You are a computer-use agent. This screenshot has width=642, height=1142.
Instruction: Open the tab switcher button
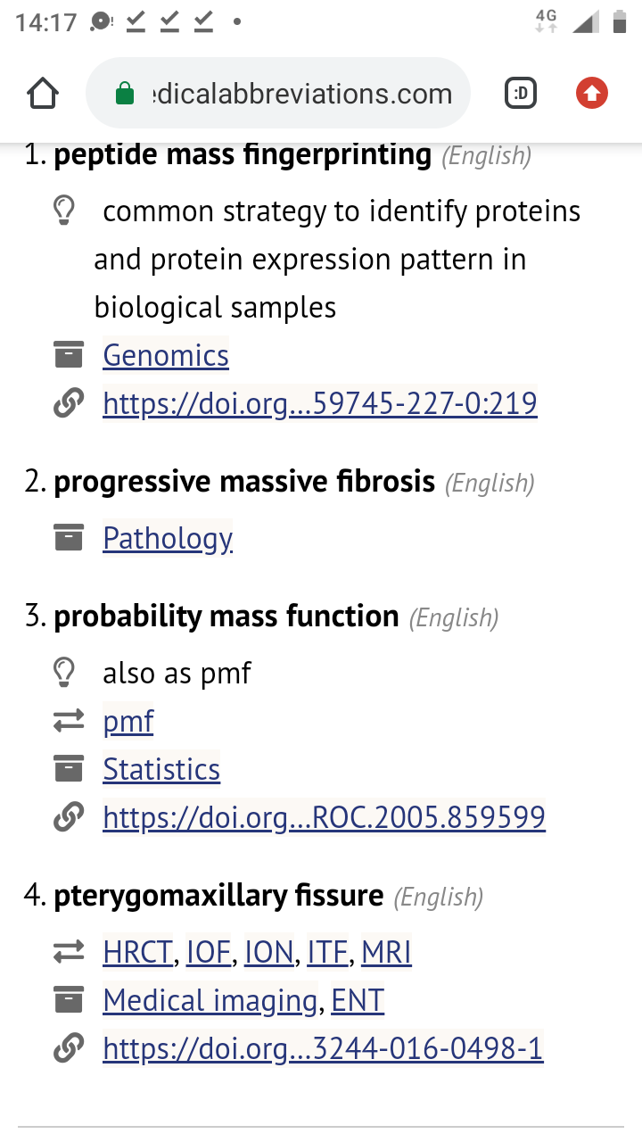(521, 93)
